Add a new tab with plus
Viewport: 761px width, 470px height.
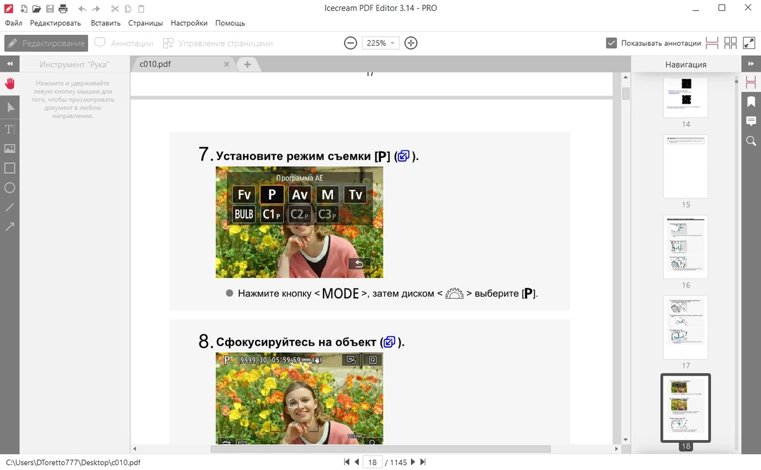[x=247, y=64]
